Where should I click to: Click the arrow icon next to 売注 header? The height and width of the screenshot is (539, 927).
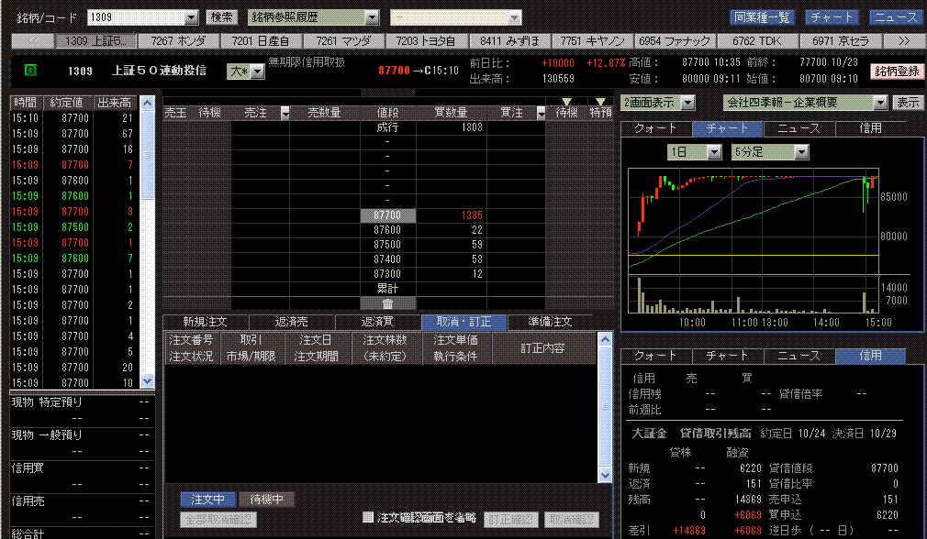[x=285, y=113]
